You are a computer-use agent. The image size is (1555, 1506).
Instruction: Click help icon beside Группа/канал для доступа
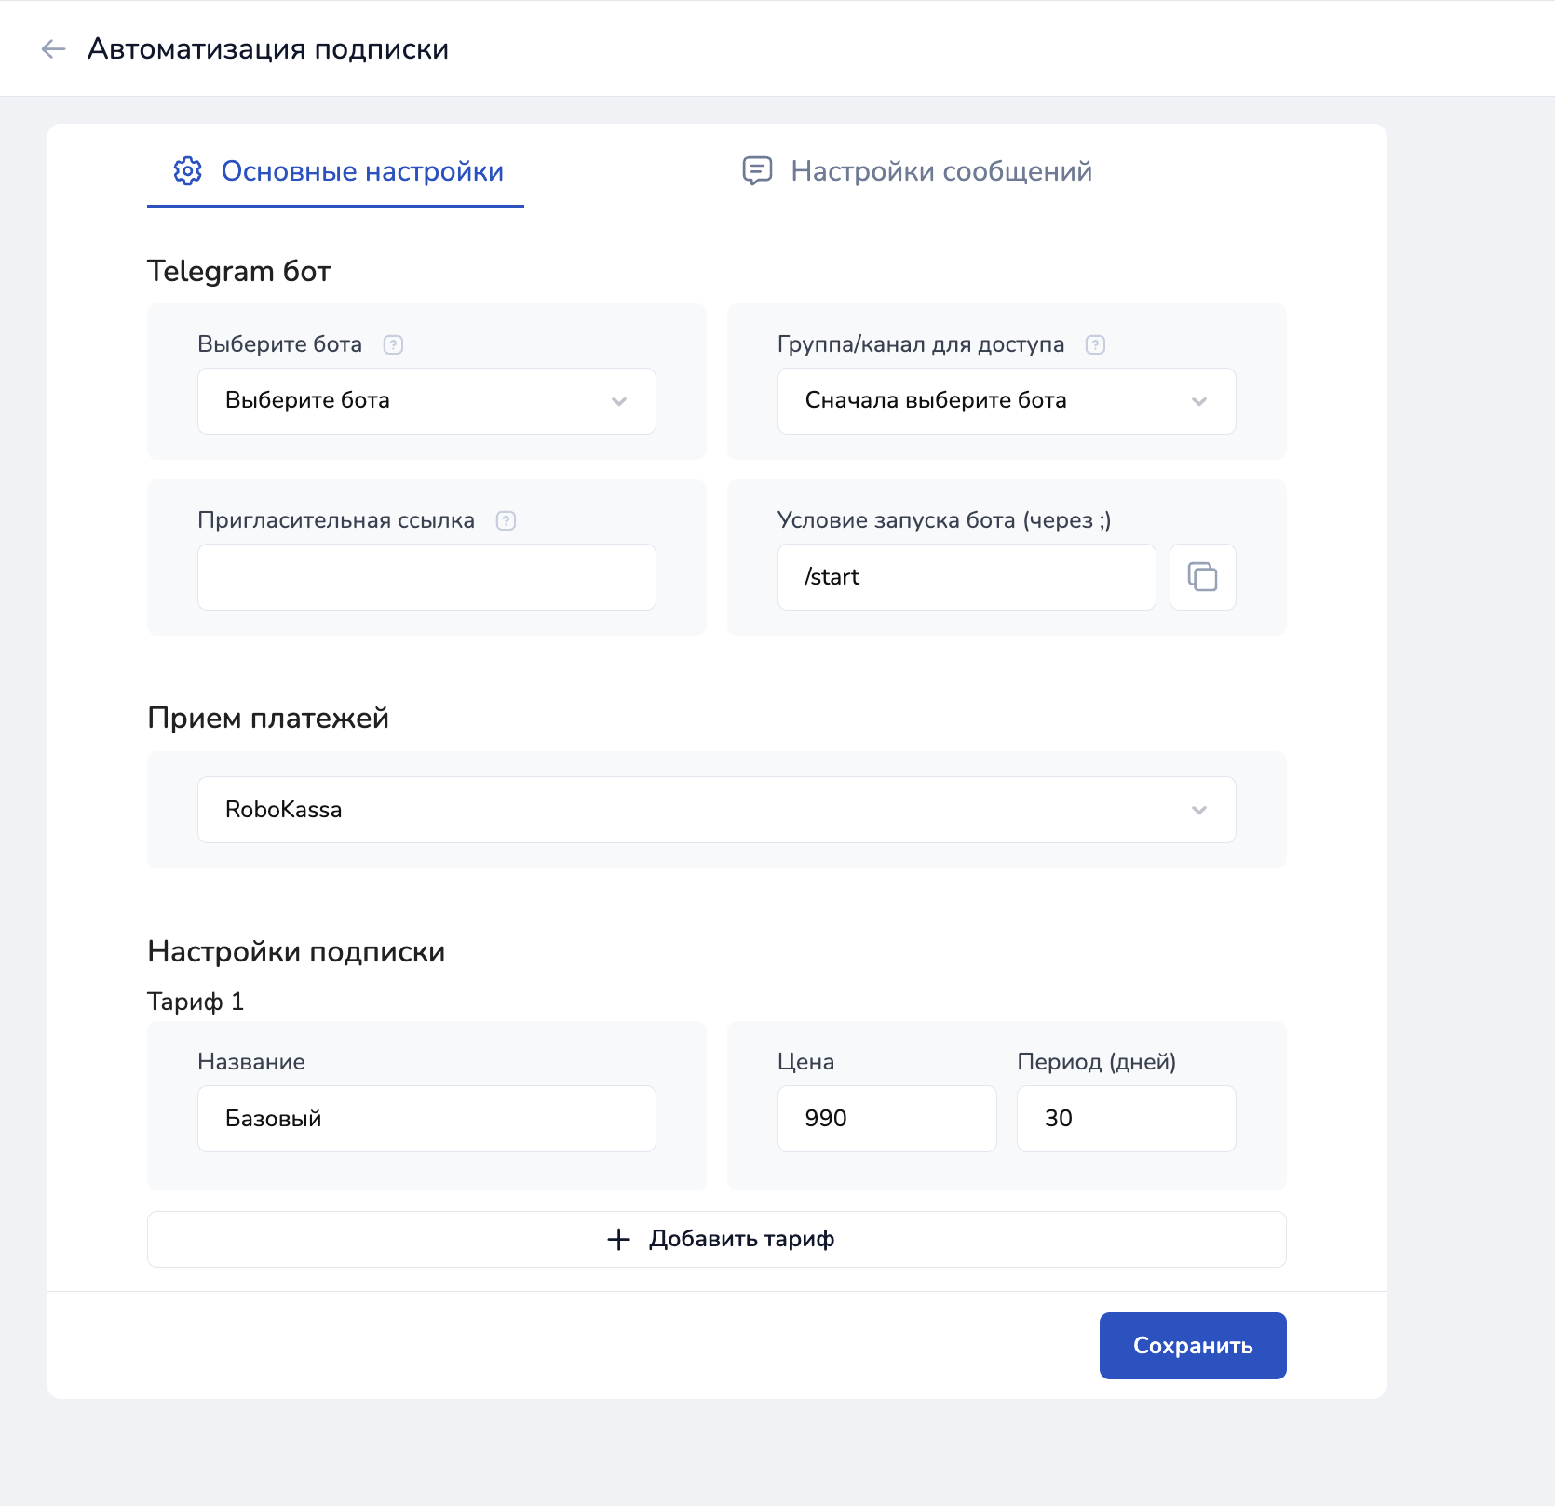1095,345
